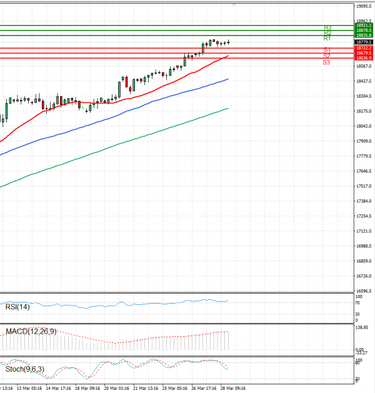Click the MACD(12,26,9) indicator label

[x=31, y=332]
